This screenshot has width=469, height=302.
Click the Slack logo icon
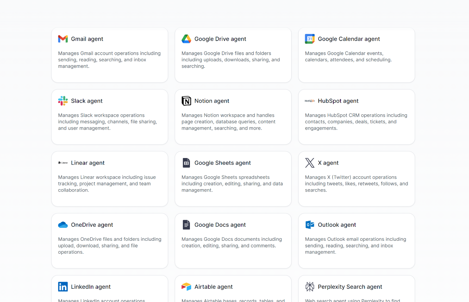click(63, 101)
